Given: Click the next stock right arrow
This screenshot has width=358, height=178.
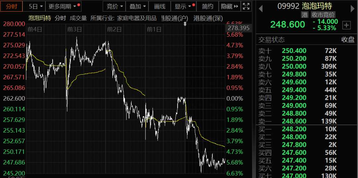Looking at the screenshot, I should (x=352, y=9).
